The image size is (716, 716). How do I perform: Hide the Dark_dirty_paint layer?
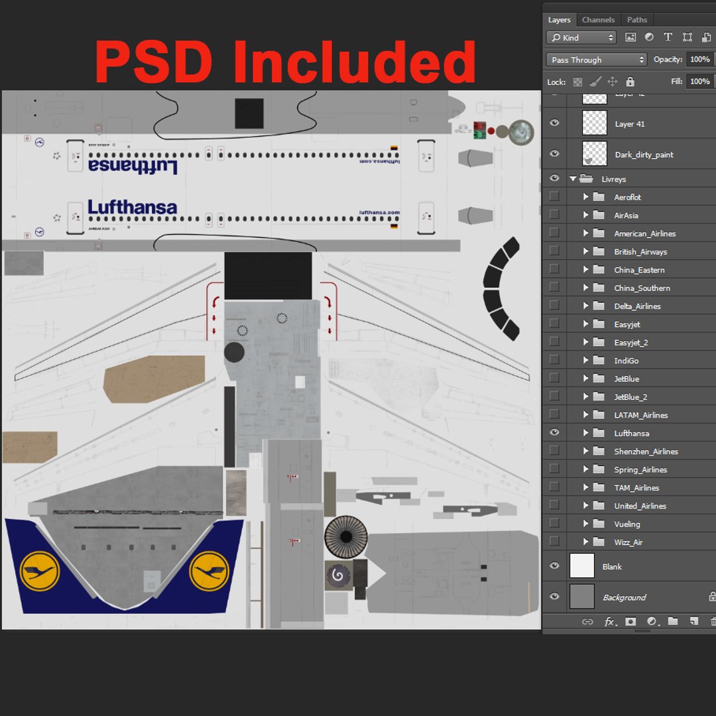(x=554, y=153)
